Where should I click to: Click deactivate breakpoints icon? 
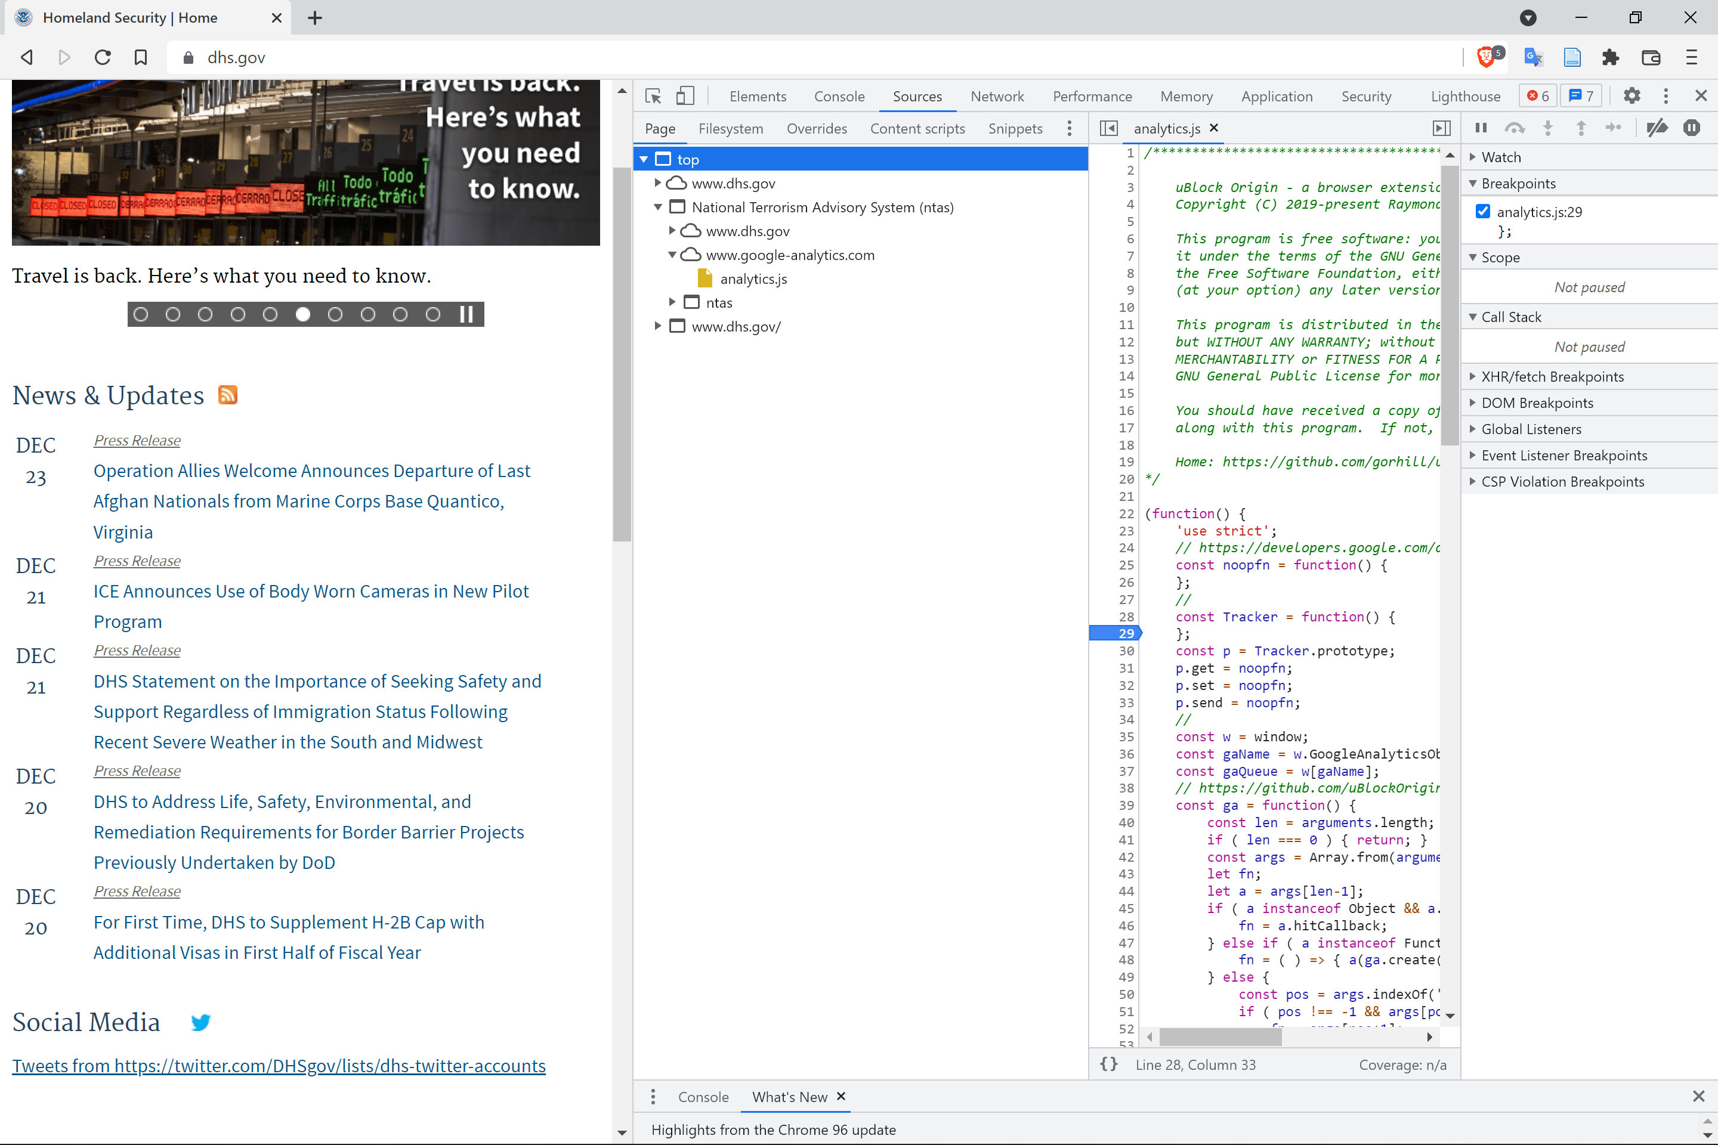tap(1657, 129)
